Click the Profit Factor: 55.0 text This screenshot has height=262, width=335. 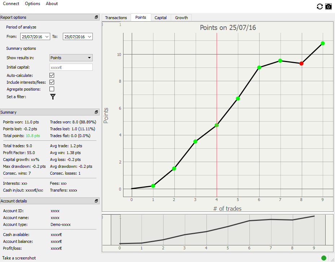19,153
